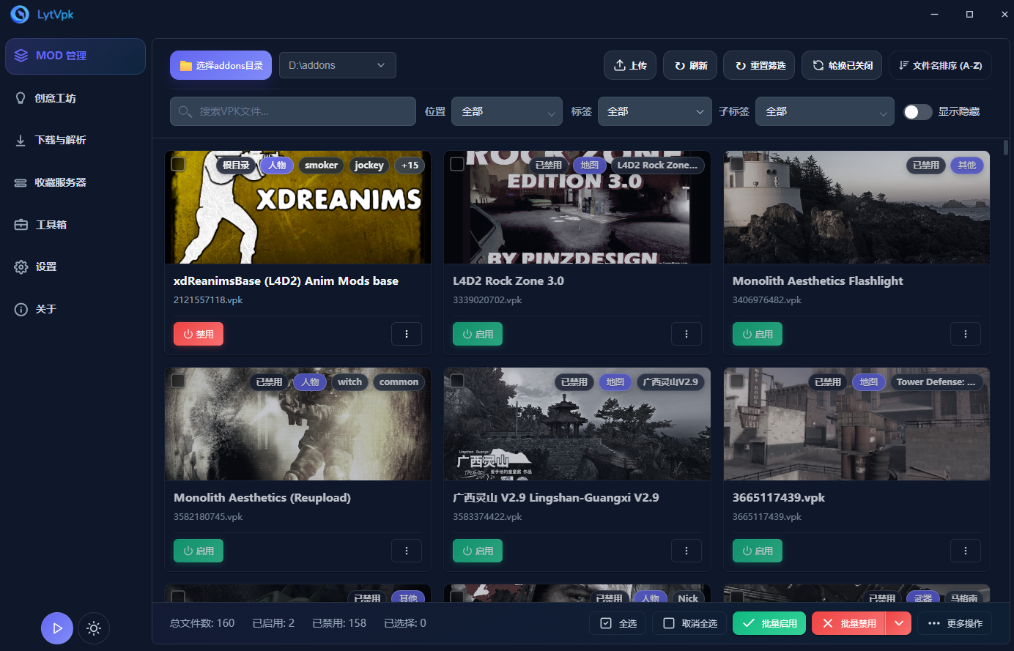Toggle the light theme sun icon
This screenshot has height=651, width=1014.
pos(94,628)
